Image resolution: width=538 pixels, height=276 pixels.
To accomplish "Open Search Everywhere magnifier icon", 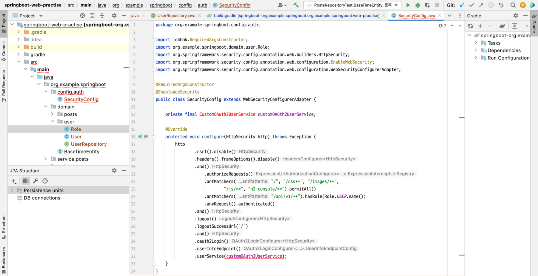I will pyautogui.click(x=513, y=5).
